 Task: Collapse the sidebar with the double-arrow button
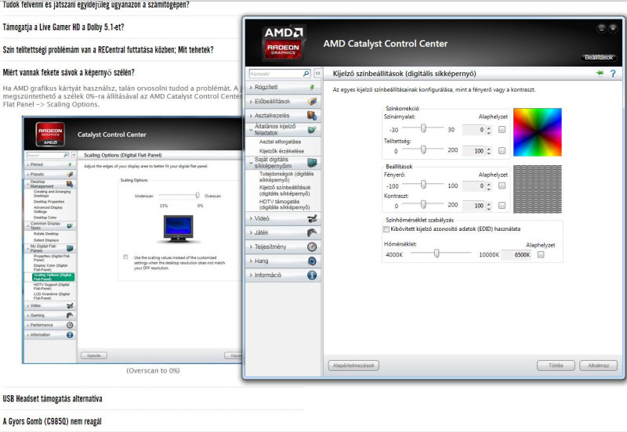pyautogui.click(x=318, y=74)
